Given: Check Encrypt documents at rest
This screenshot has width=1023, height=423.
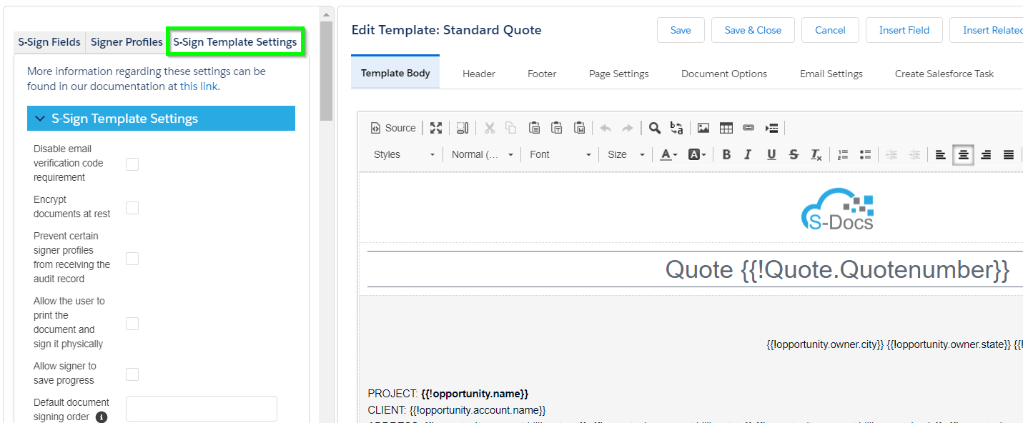Looking at the screenshot, I should click(x=132, y=208).
